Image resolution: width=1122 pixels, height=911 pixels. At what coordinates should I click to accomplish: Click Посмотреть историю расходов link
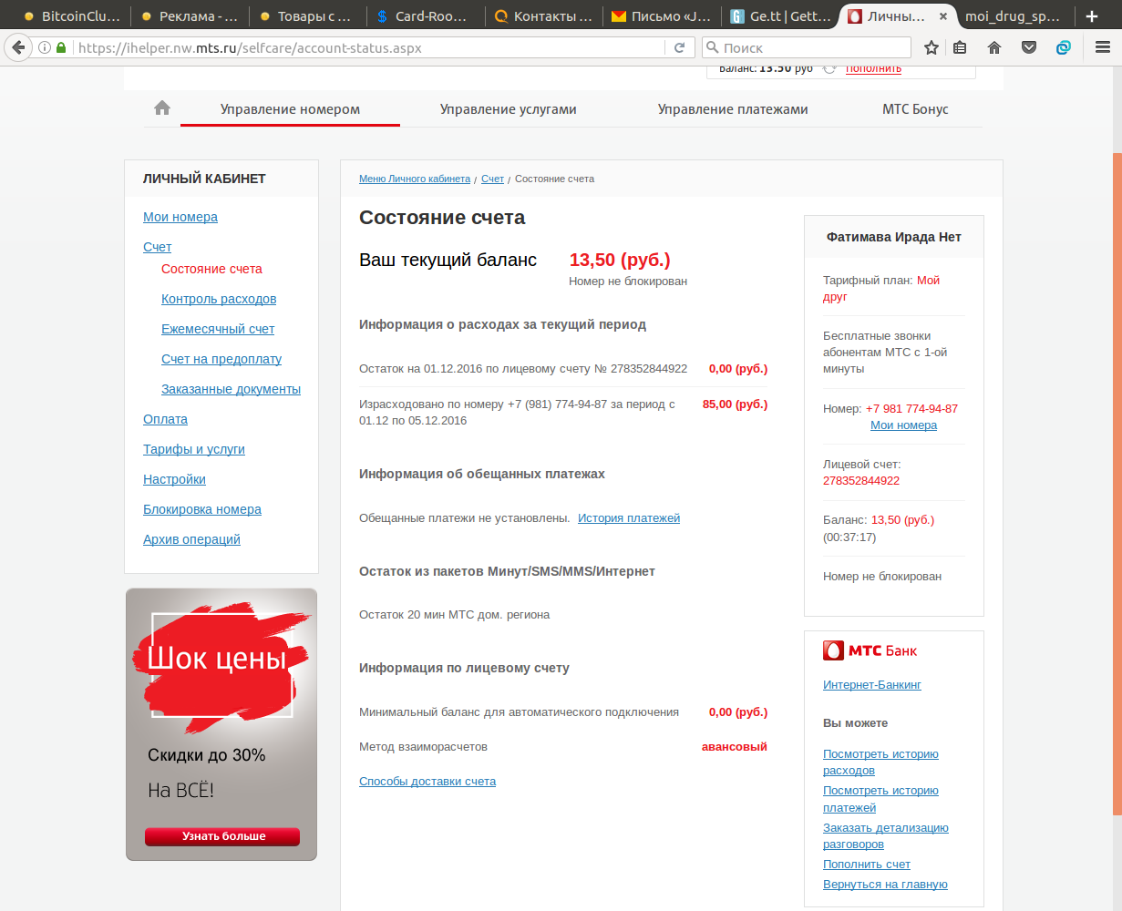[x=880, y=762]
